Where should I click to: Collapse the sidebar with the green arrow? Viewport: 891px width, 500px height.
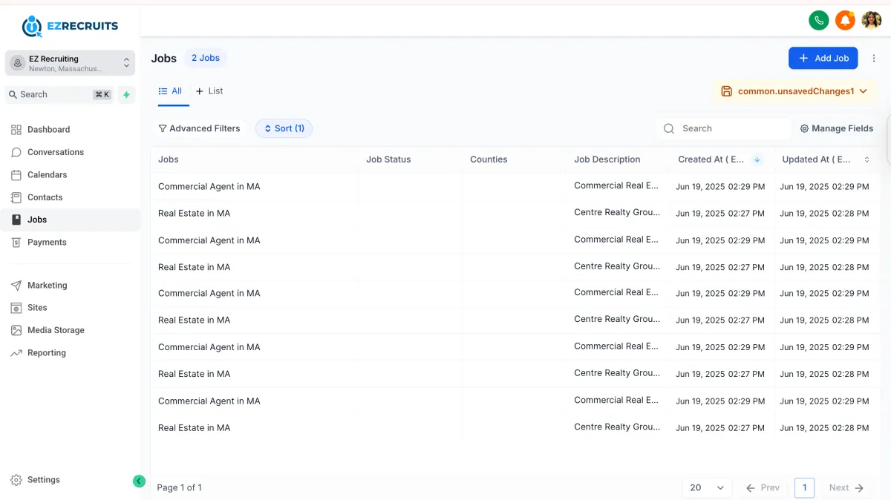pyautogui.click(x=139, y=481)
